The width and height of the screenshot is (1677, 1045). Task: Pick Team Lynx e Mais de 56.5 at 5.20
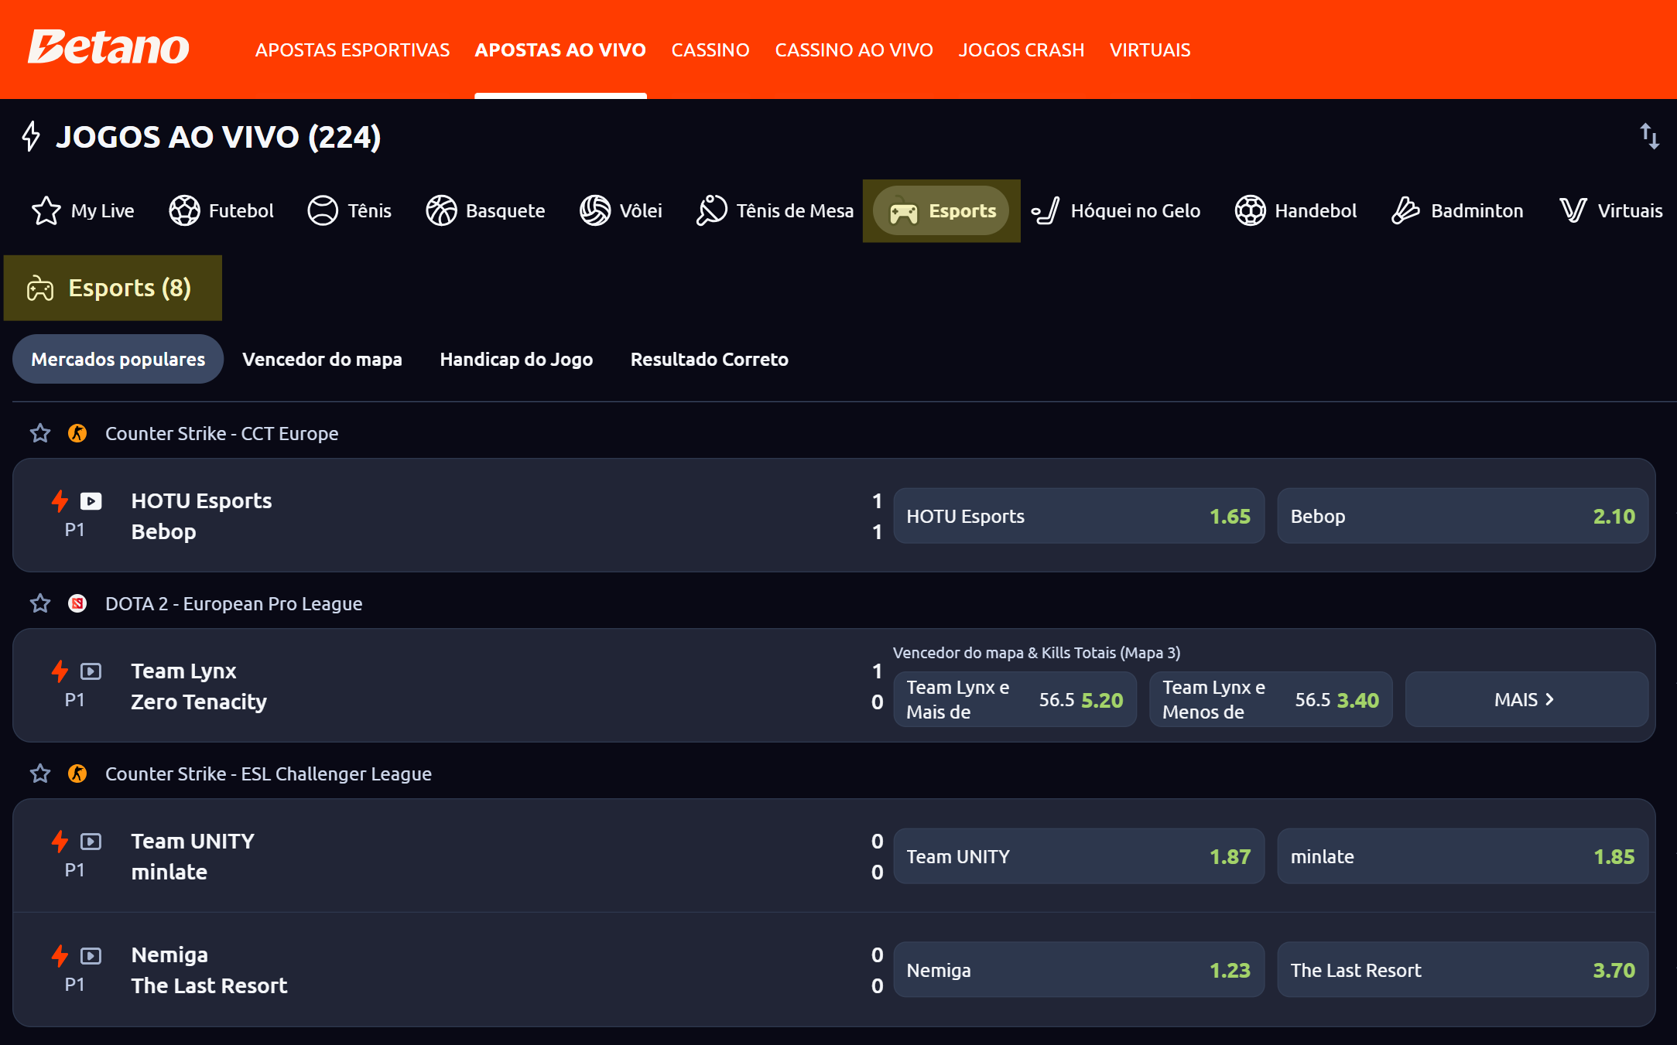coord(1015,699)
